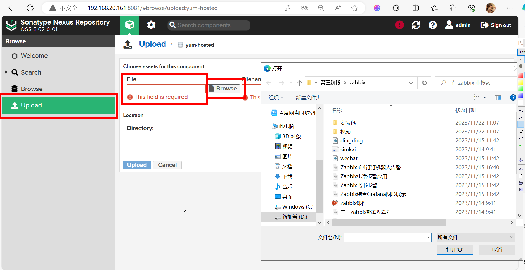
Task: Open recent locations dropdown in file dialog
Action: click(x=291, y=83)
